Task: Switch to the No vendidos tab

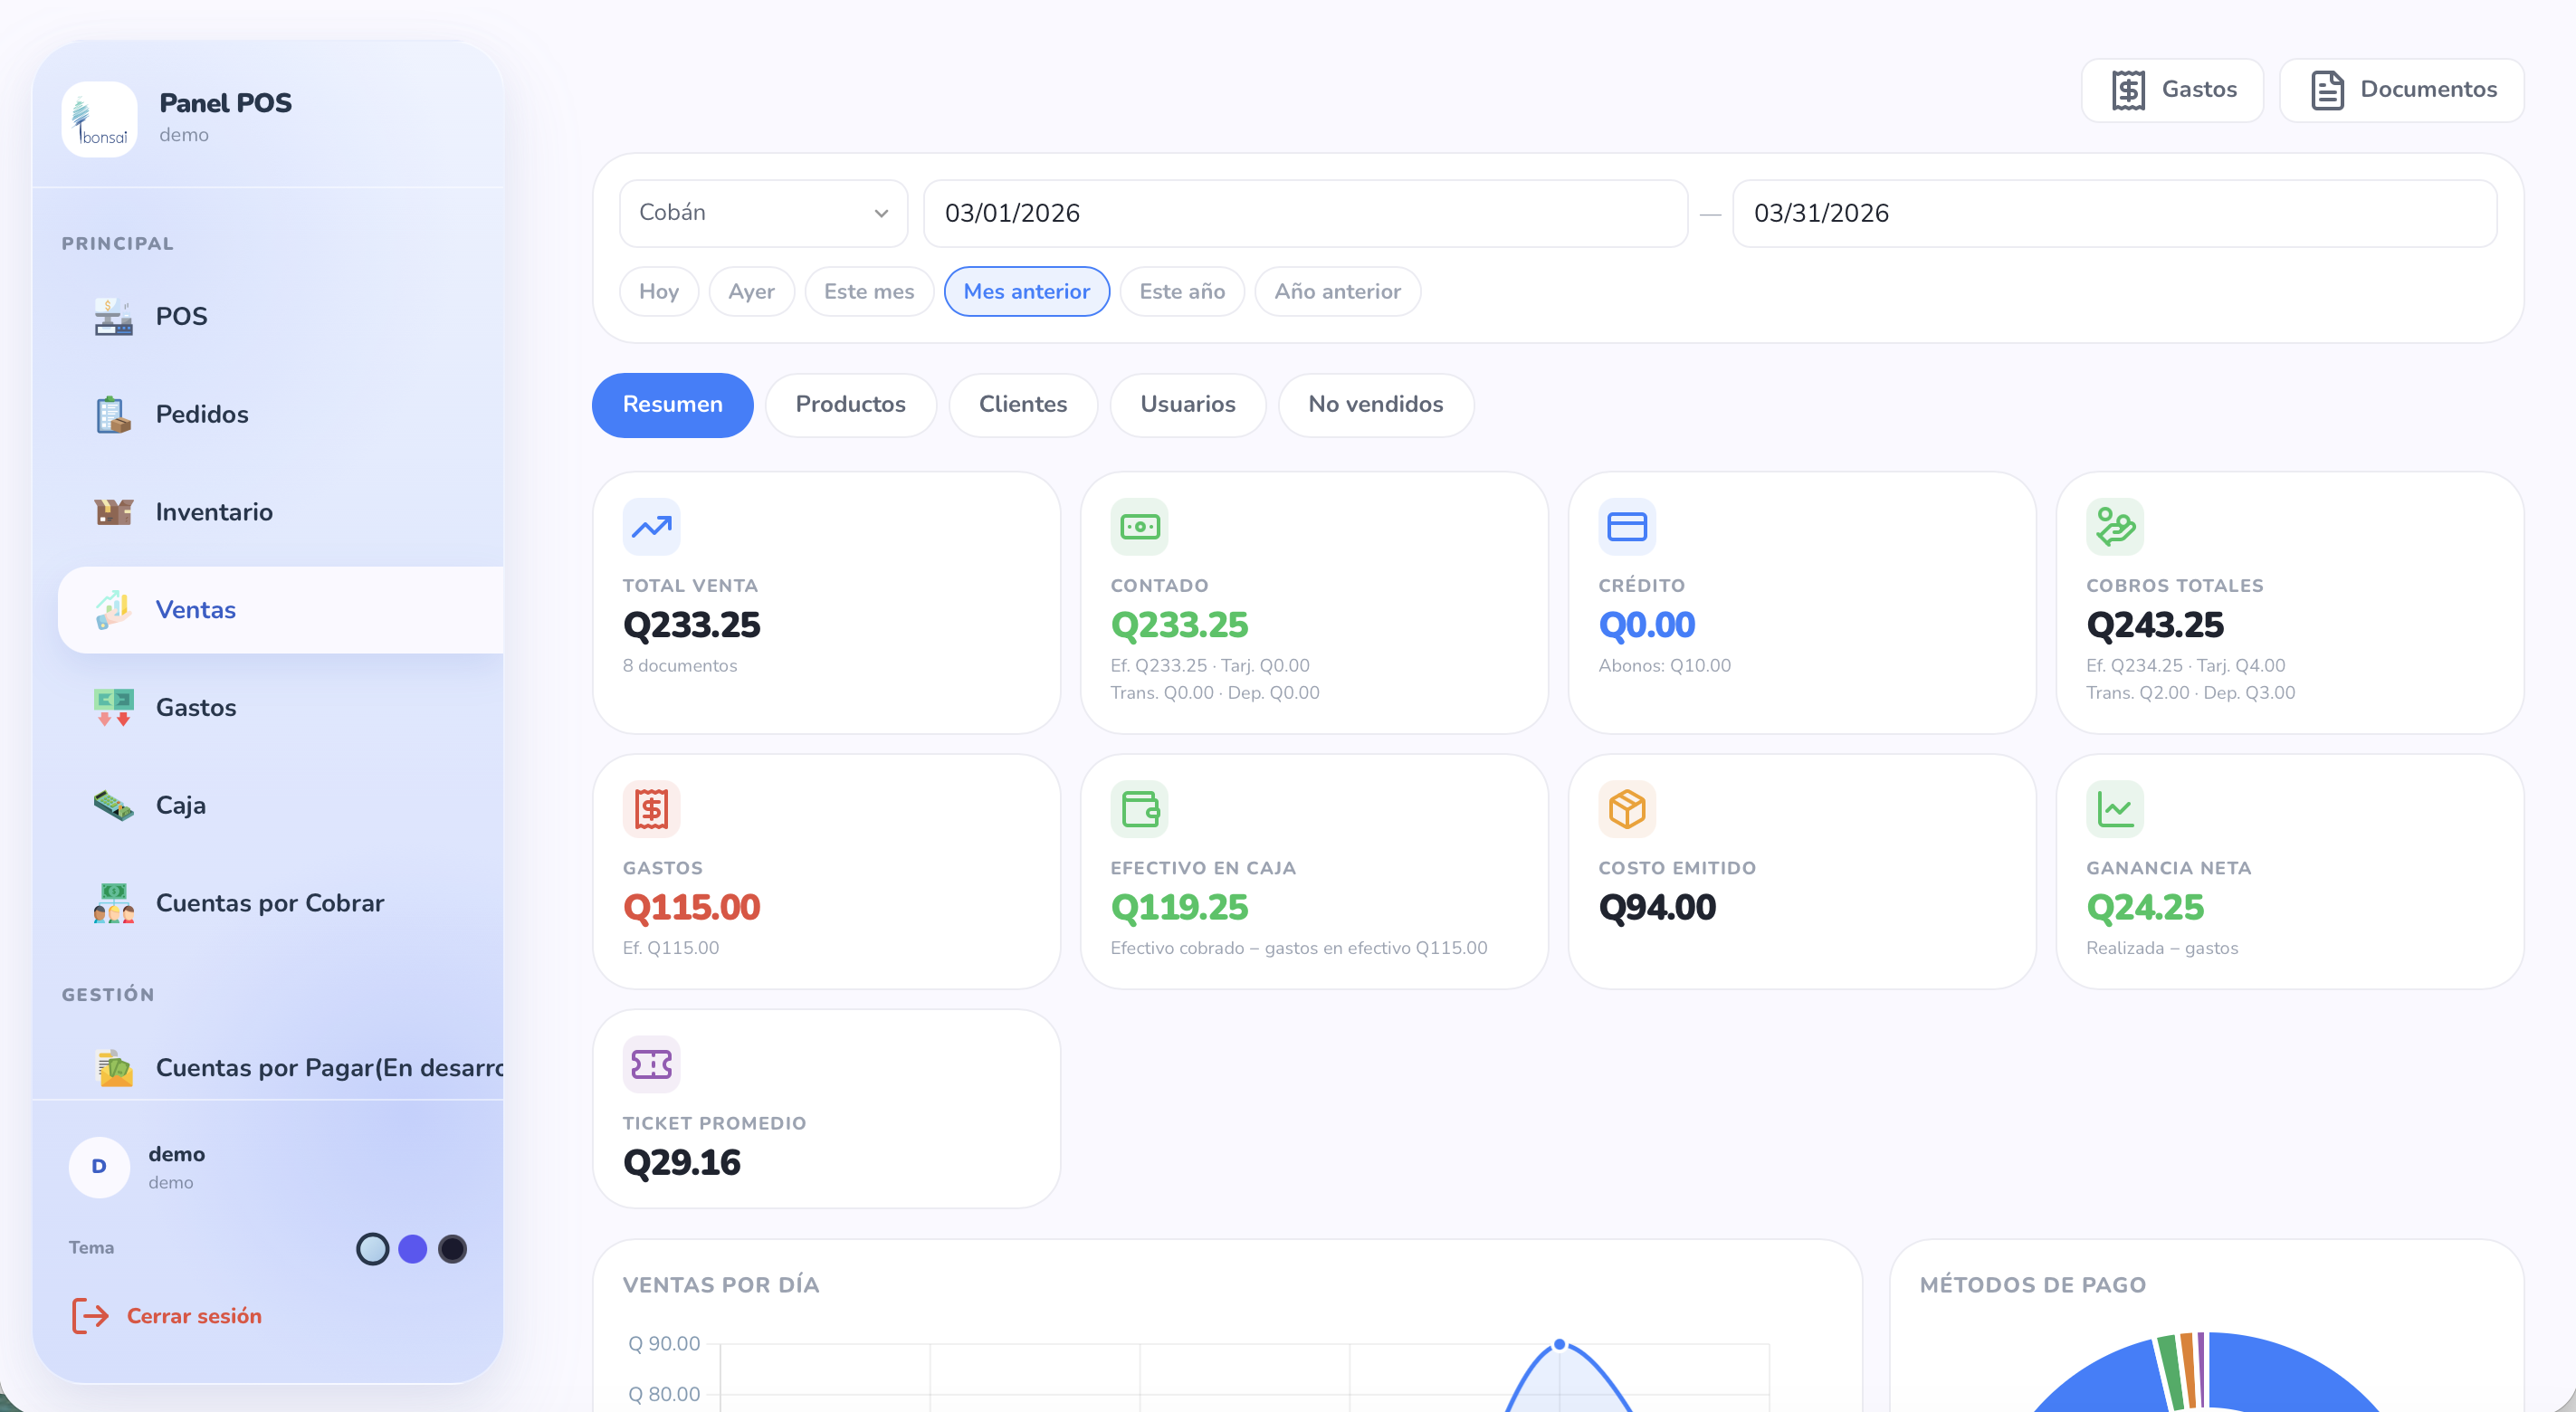Action: tap(1375, 405)
